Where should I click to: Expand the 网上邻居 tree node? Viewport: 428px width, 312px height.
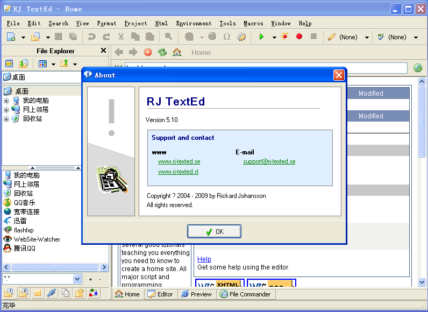pyautogui.click(x=6, y=110)
